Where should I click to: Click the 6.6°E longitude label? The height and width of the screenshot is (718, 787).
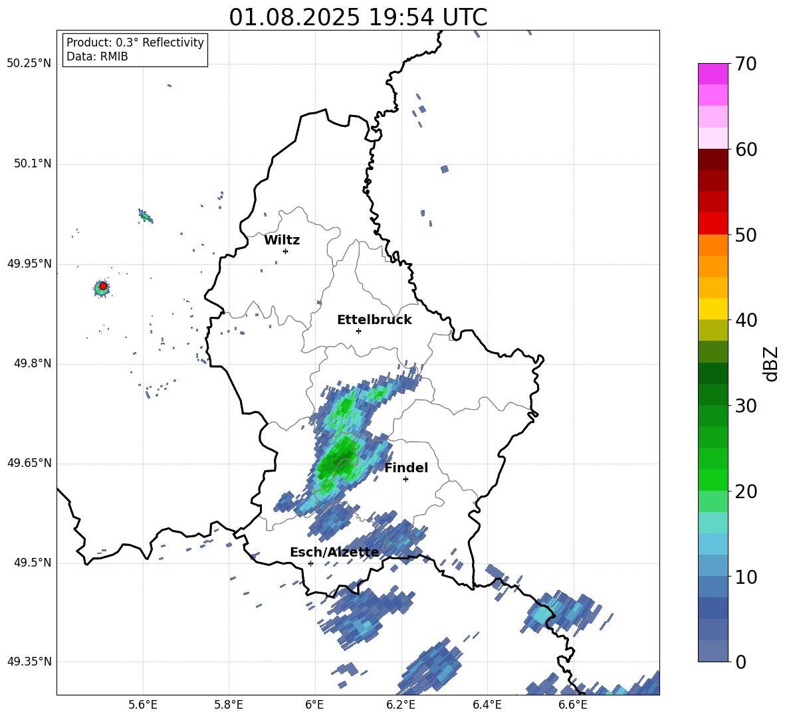point(573,705)
